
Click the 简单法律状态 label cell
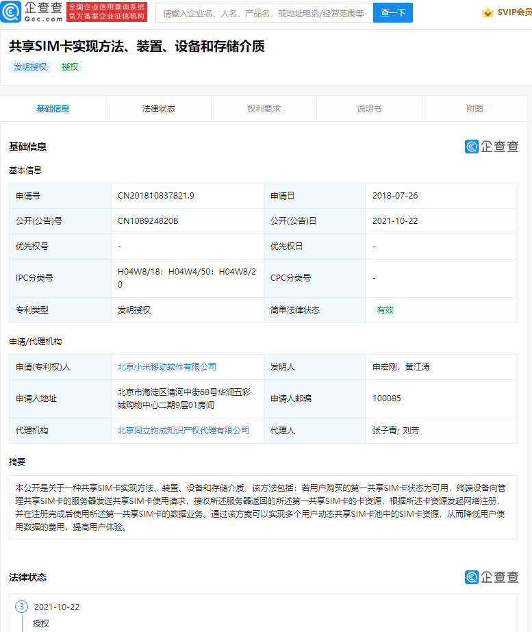[315, 310]
